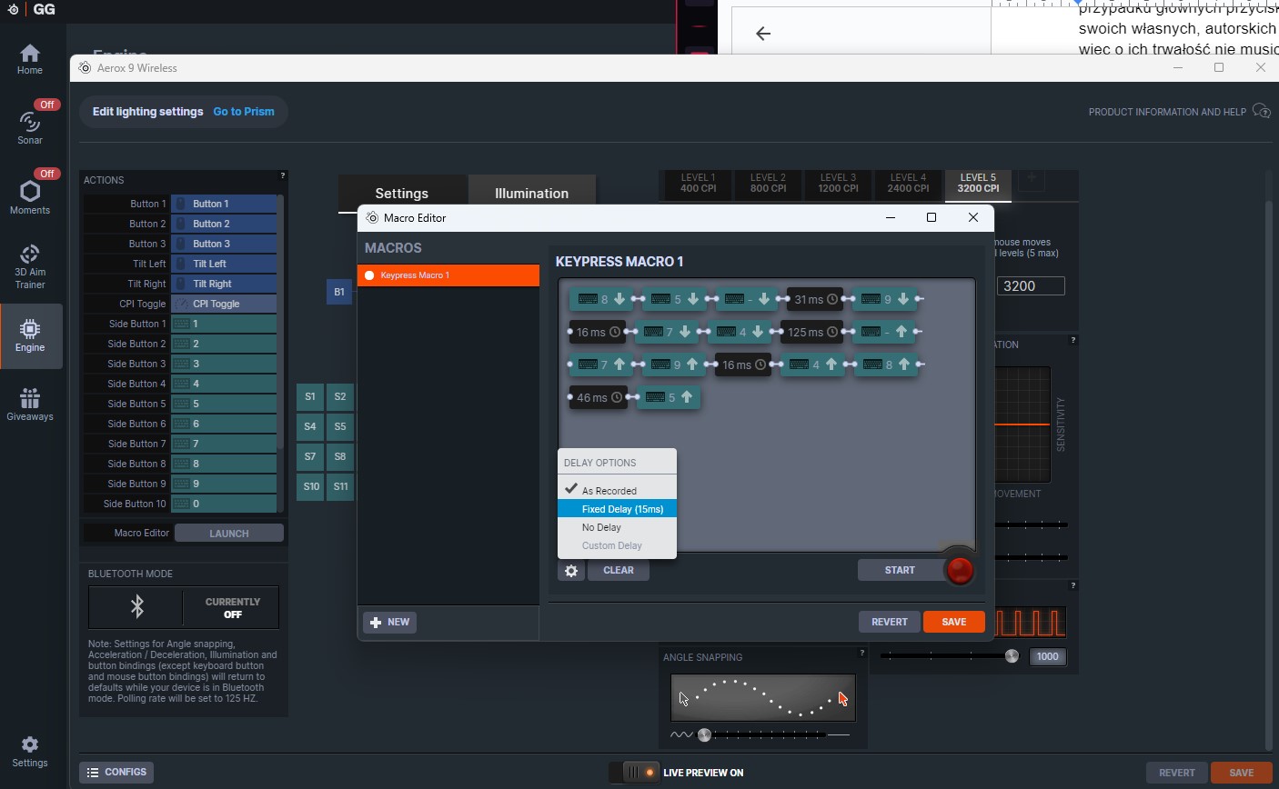Open the Giveaways page
This screenshot has width=1279, height=789.
pos(30,404)
